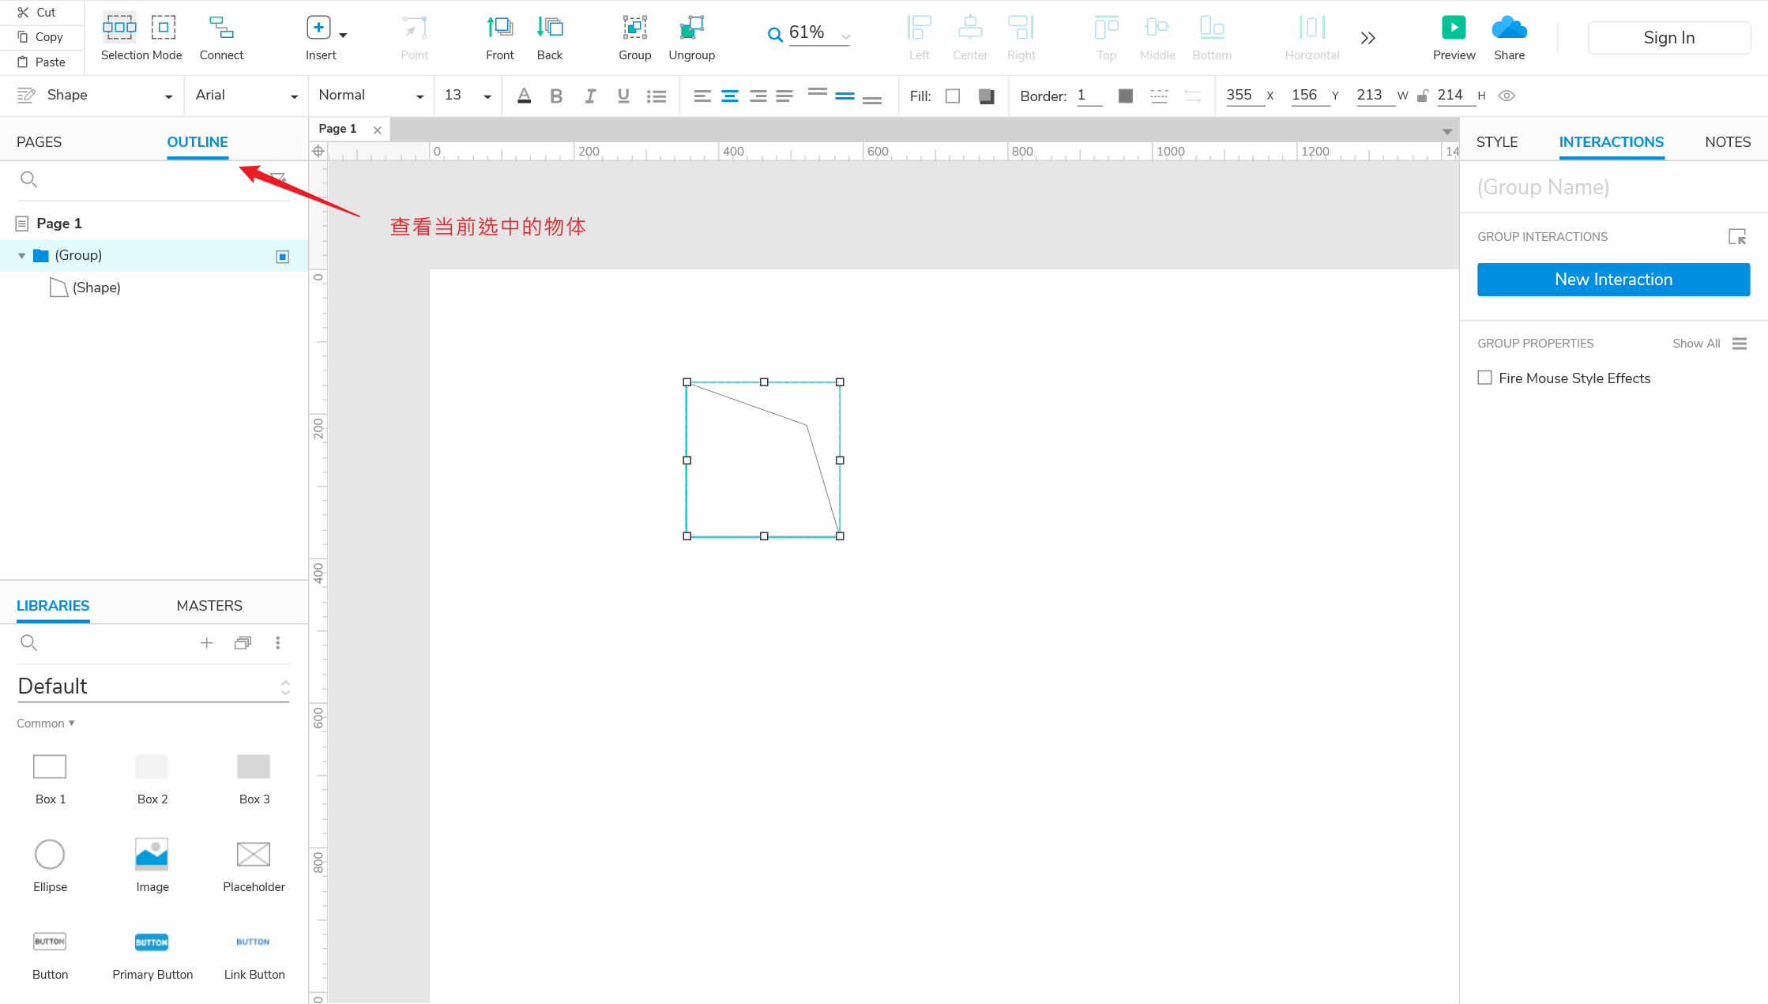Enable Fire Mouse Style Effects checkbox
Screen dimensions: 1768x1004
[x=1485, y=378]
